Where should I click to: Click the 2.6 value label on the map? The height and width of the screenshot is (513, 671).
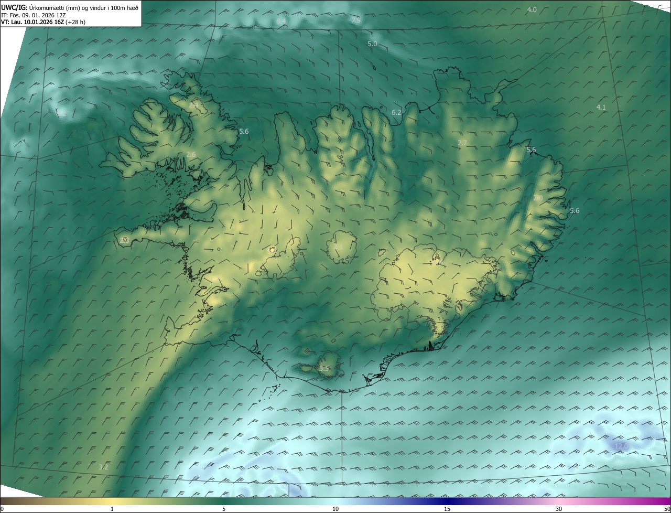(191, 155)
